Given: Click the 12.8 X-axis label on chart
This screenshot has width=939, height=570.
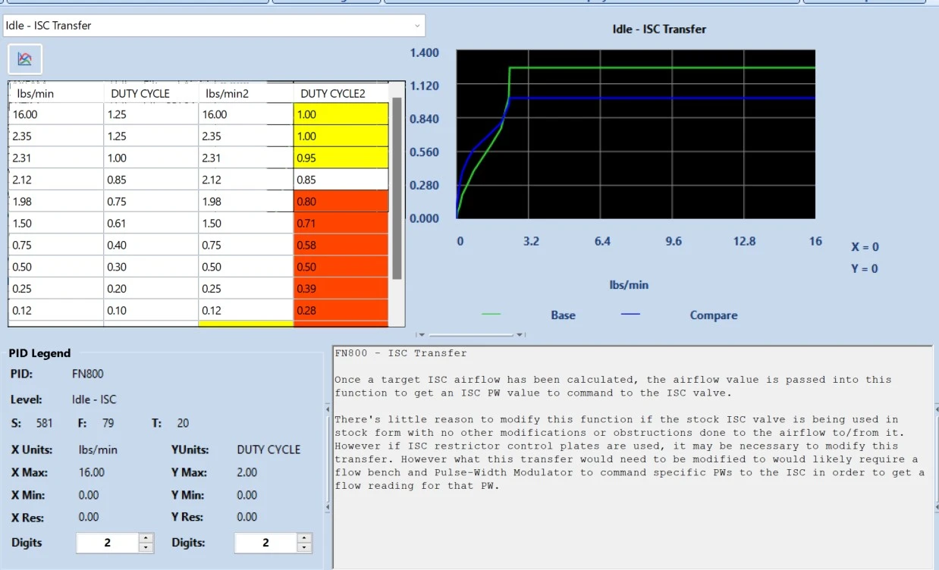Looking at the screenshot, I should (744, 241).
